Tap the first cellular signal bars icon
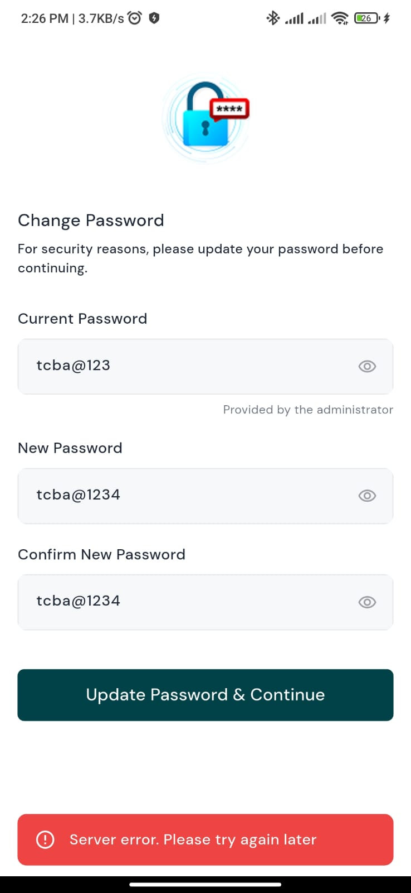Image resolution: width=411 pixels, height=893 pixels. coord(294,19)
